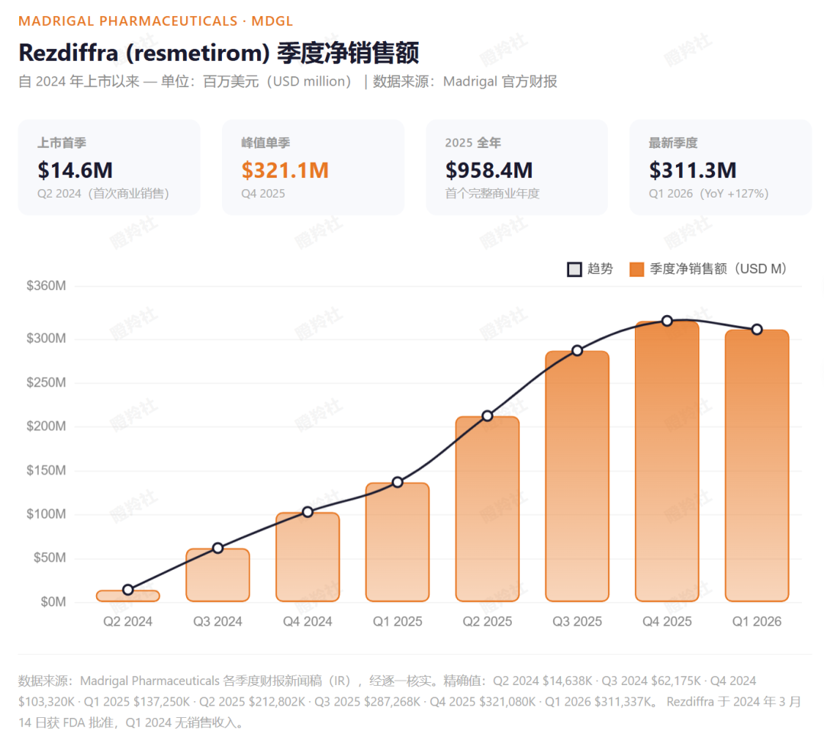The image size is (824, 737).
Task: Click the 季度净销售额 (USD M) legend label
Action: coord(718,269)
